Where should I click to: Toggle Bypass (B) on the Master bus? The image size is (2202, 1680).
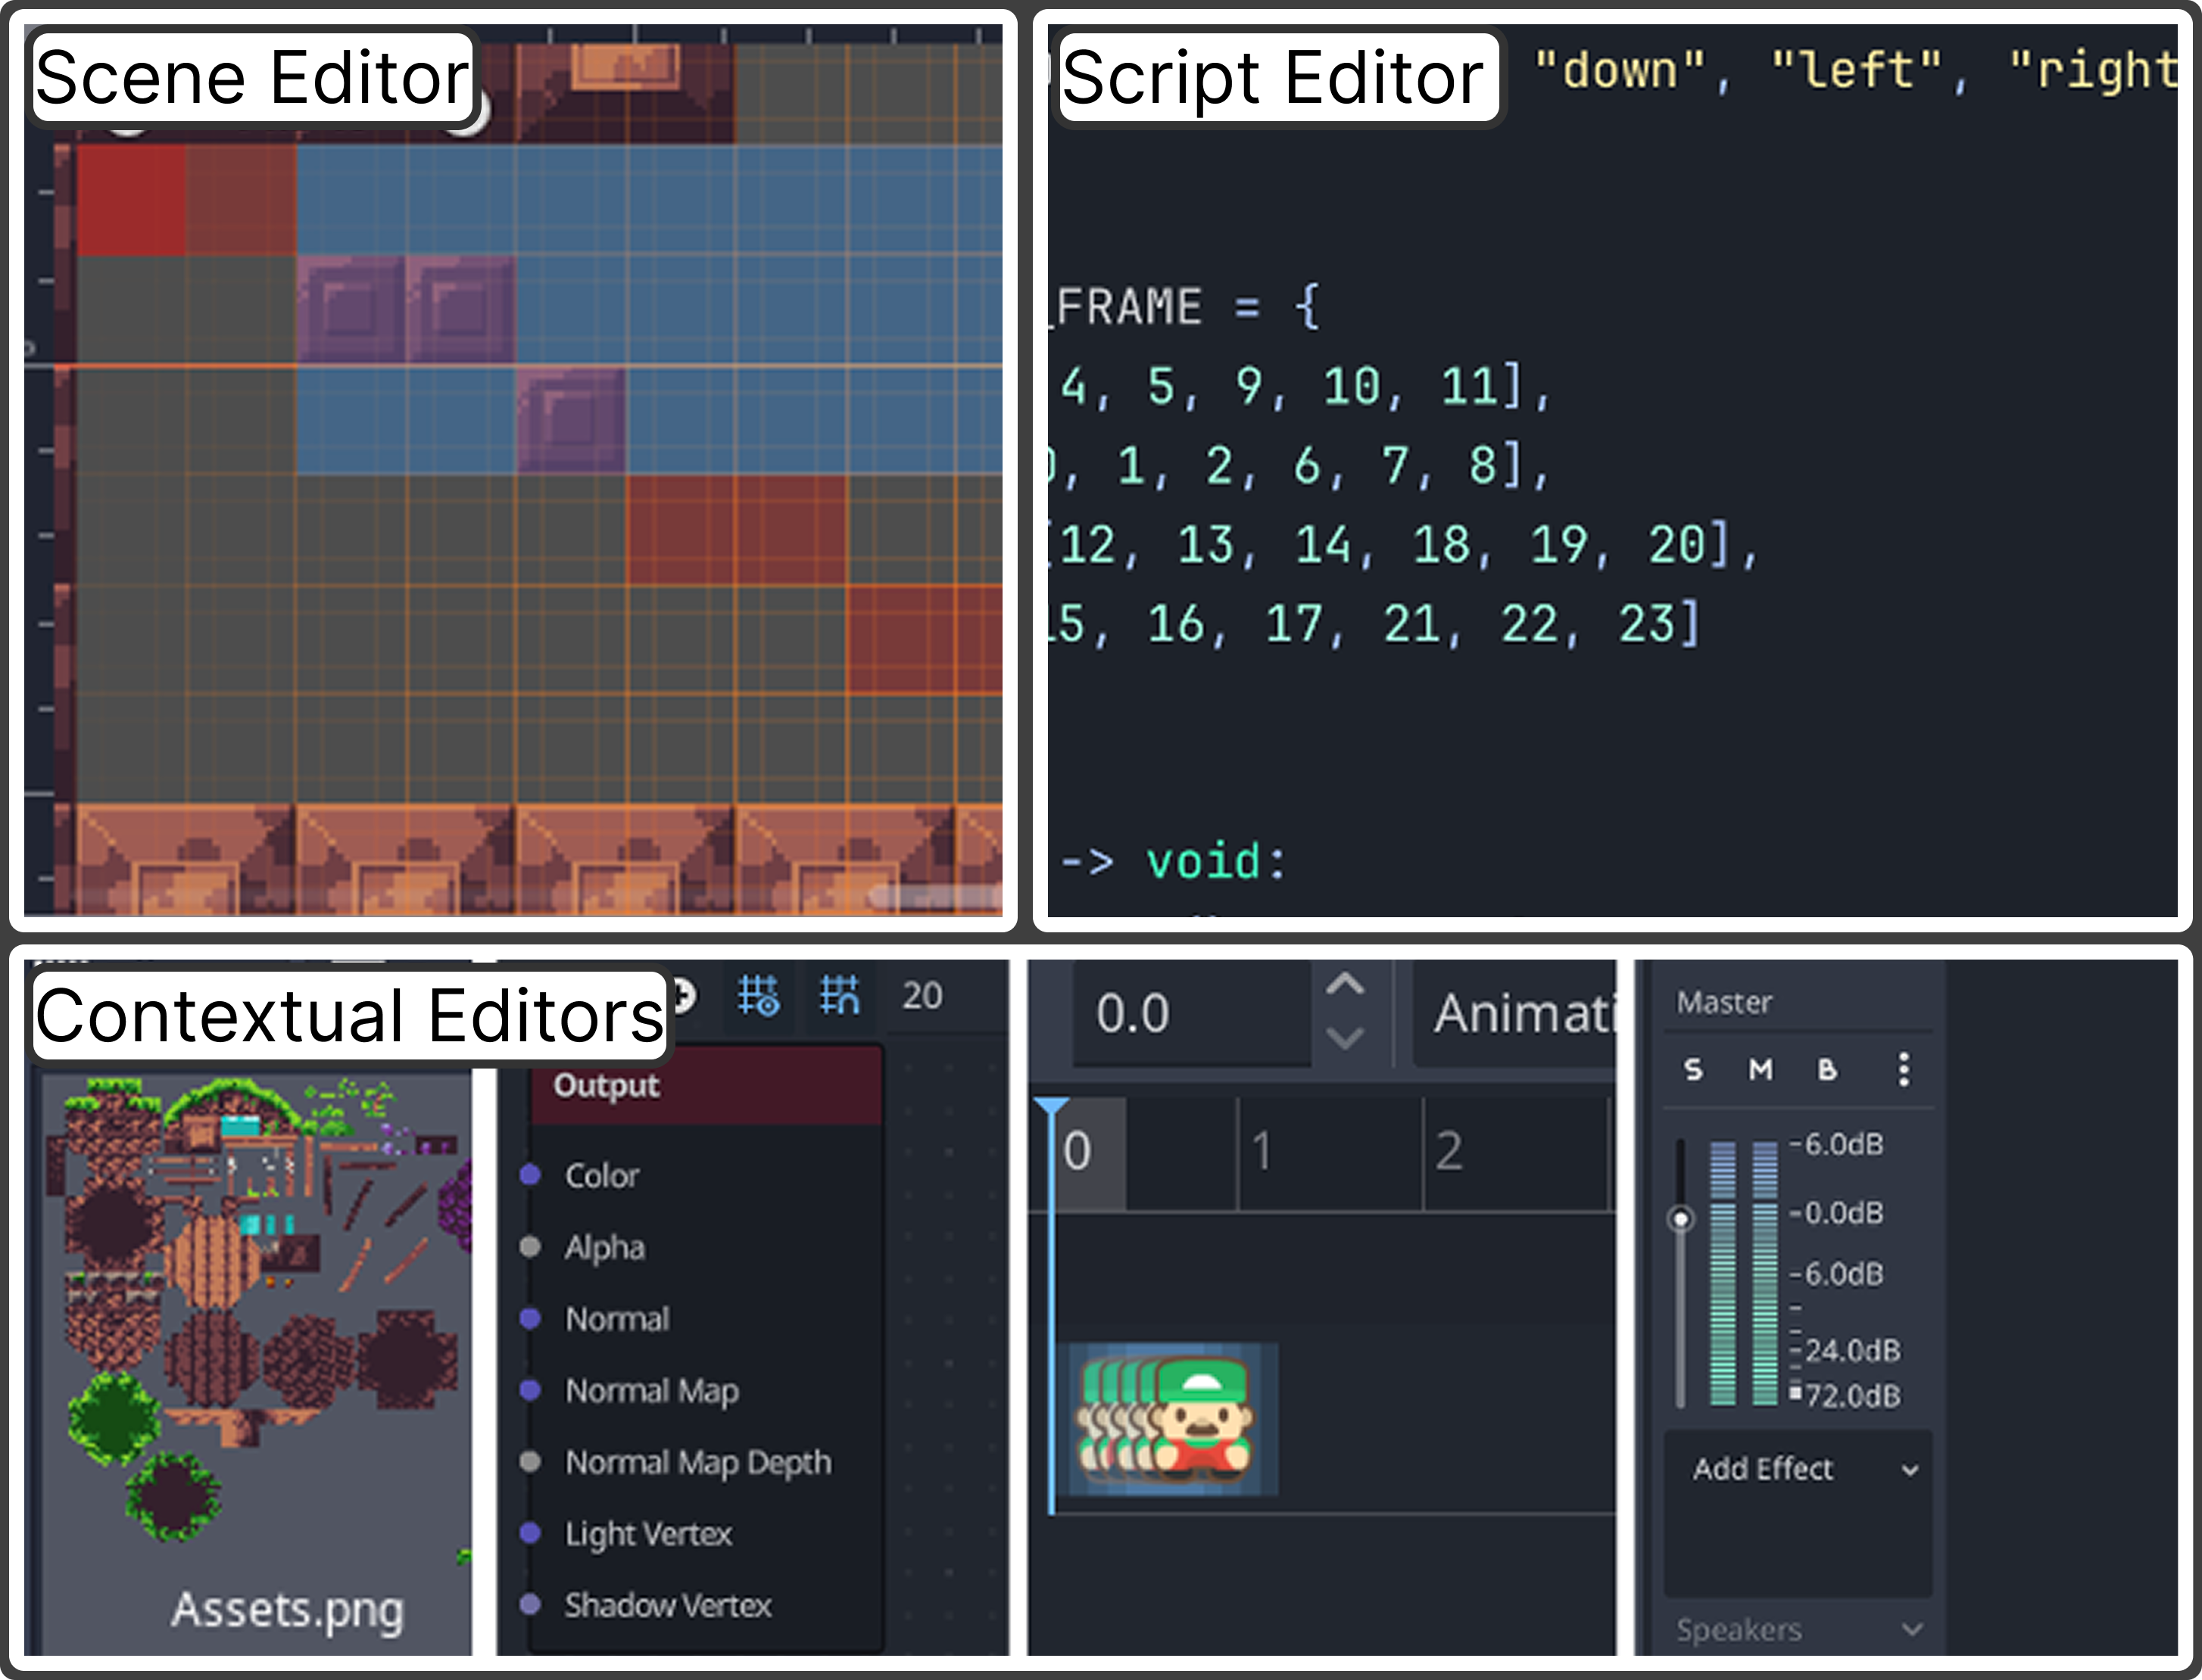1827,1069
